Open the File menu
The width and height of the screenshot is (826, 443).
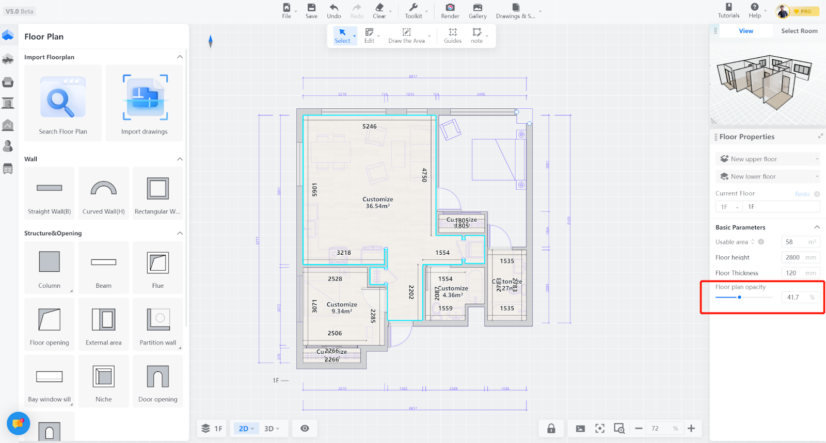click(287, 10)
